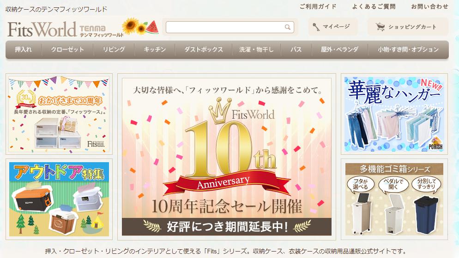Open the よくあるご質問 link
459x258 pixels.
click(374, 6)
